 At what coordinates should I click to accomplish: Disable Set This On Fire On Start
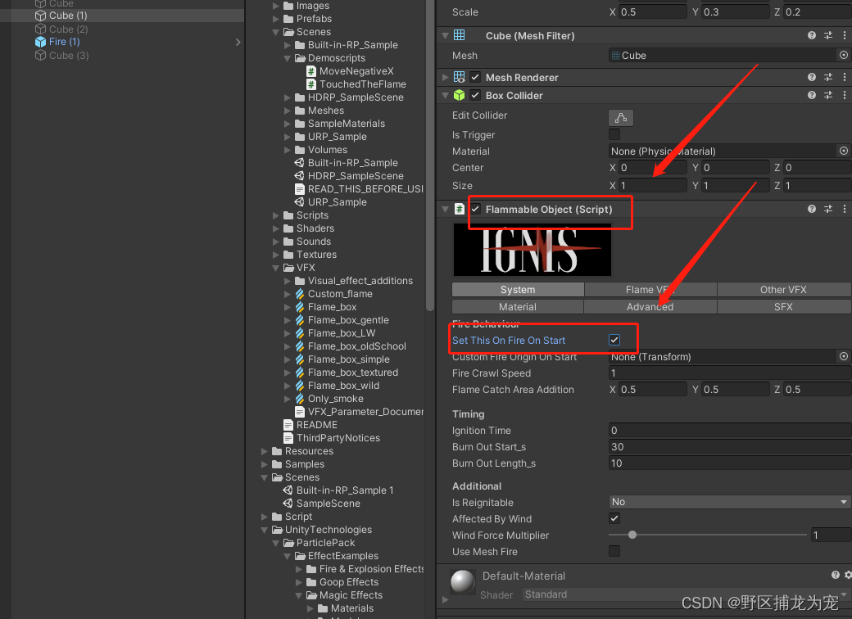(x=614, y=339)
